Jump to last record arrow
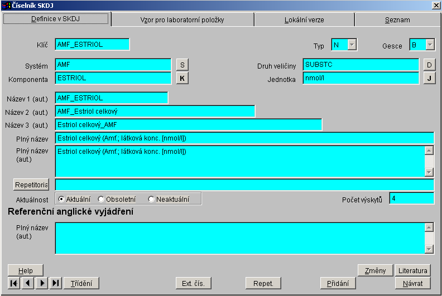442x296 pixels. (x=55, y=283)
